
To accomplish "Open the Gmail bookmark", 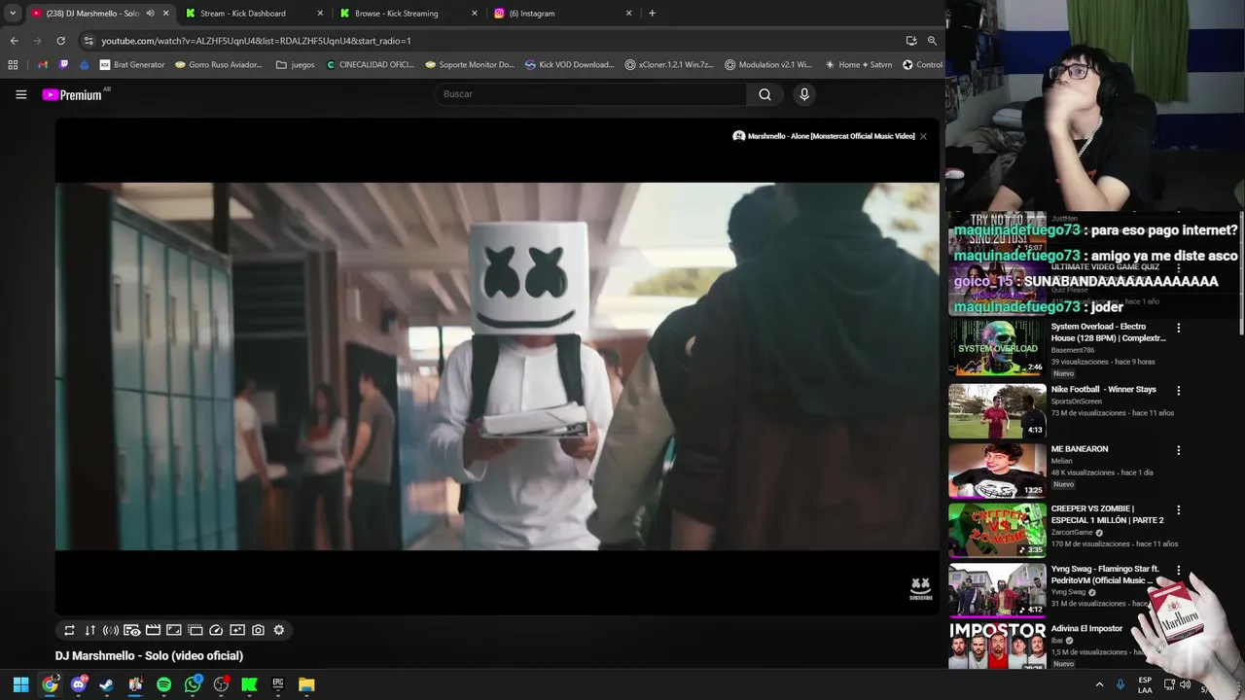I will coord(43,65).
